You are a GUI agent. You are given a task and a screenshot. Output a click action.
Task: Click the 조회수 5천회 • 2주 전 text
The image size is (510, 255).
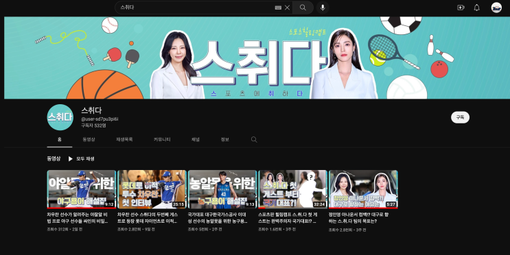coord(205,230)
